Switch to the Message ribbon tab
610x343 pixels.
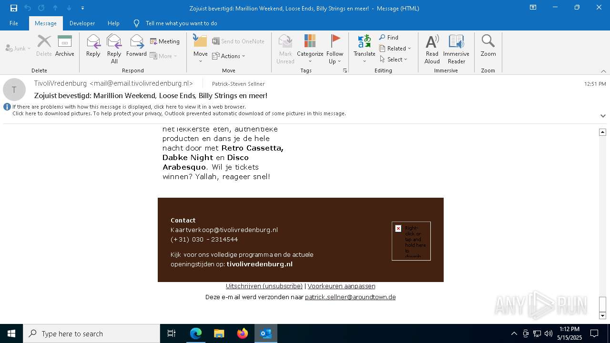click(x=46, y=23)
